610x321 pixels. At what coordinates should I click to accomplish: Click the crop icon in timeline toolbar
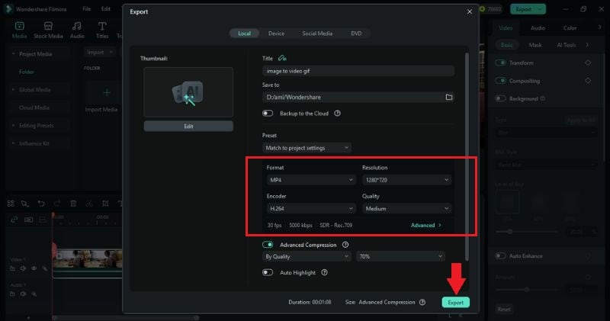click(x=105, y=204)
